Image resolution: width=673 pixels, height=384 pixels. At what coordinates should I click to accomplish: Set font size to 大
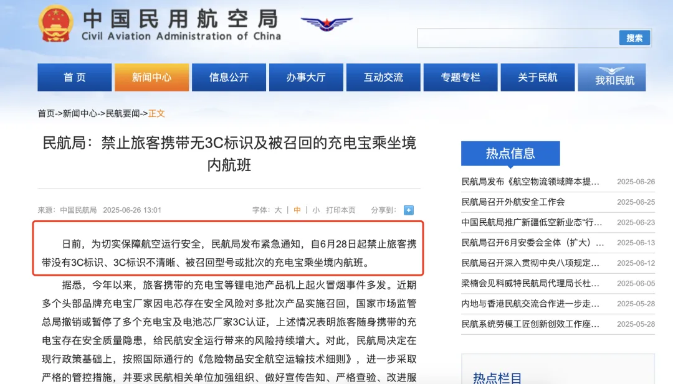(278, 210)
